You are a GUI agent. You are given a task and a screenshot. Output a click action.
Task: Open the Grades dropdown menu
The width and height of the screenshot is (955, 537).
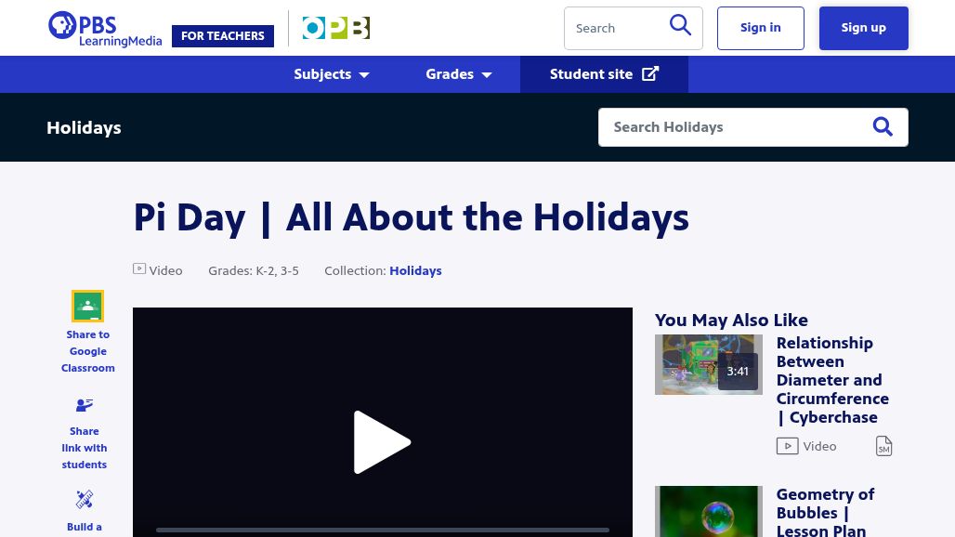(x=459, y=74)
